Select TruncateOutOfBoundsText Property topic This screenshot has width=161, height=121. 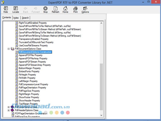(36, 42)
